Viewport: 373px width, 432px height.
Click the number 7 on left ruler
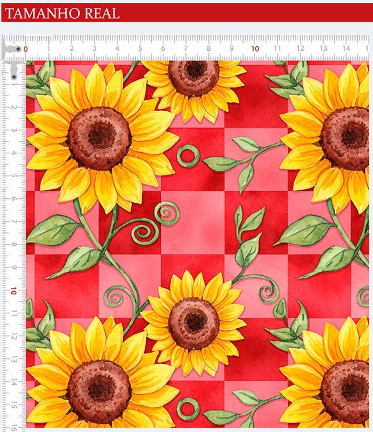pos(14,222)
